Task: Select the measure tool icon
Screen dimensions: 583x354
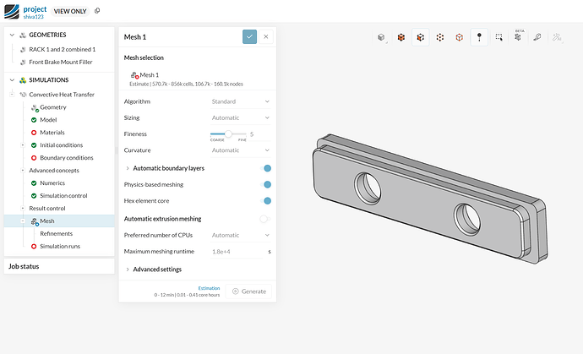Action: click(x=537, y=37)
